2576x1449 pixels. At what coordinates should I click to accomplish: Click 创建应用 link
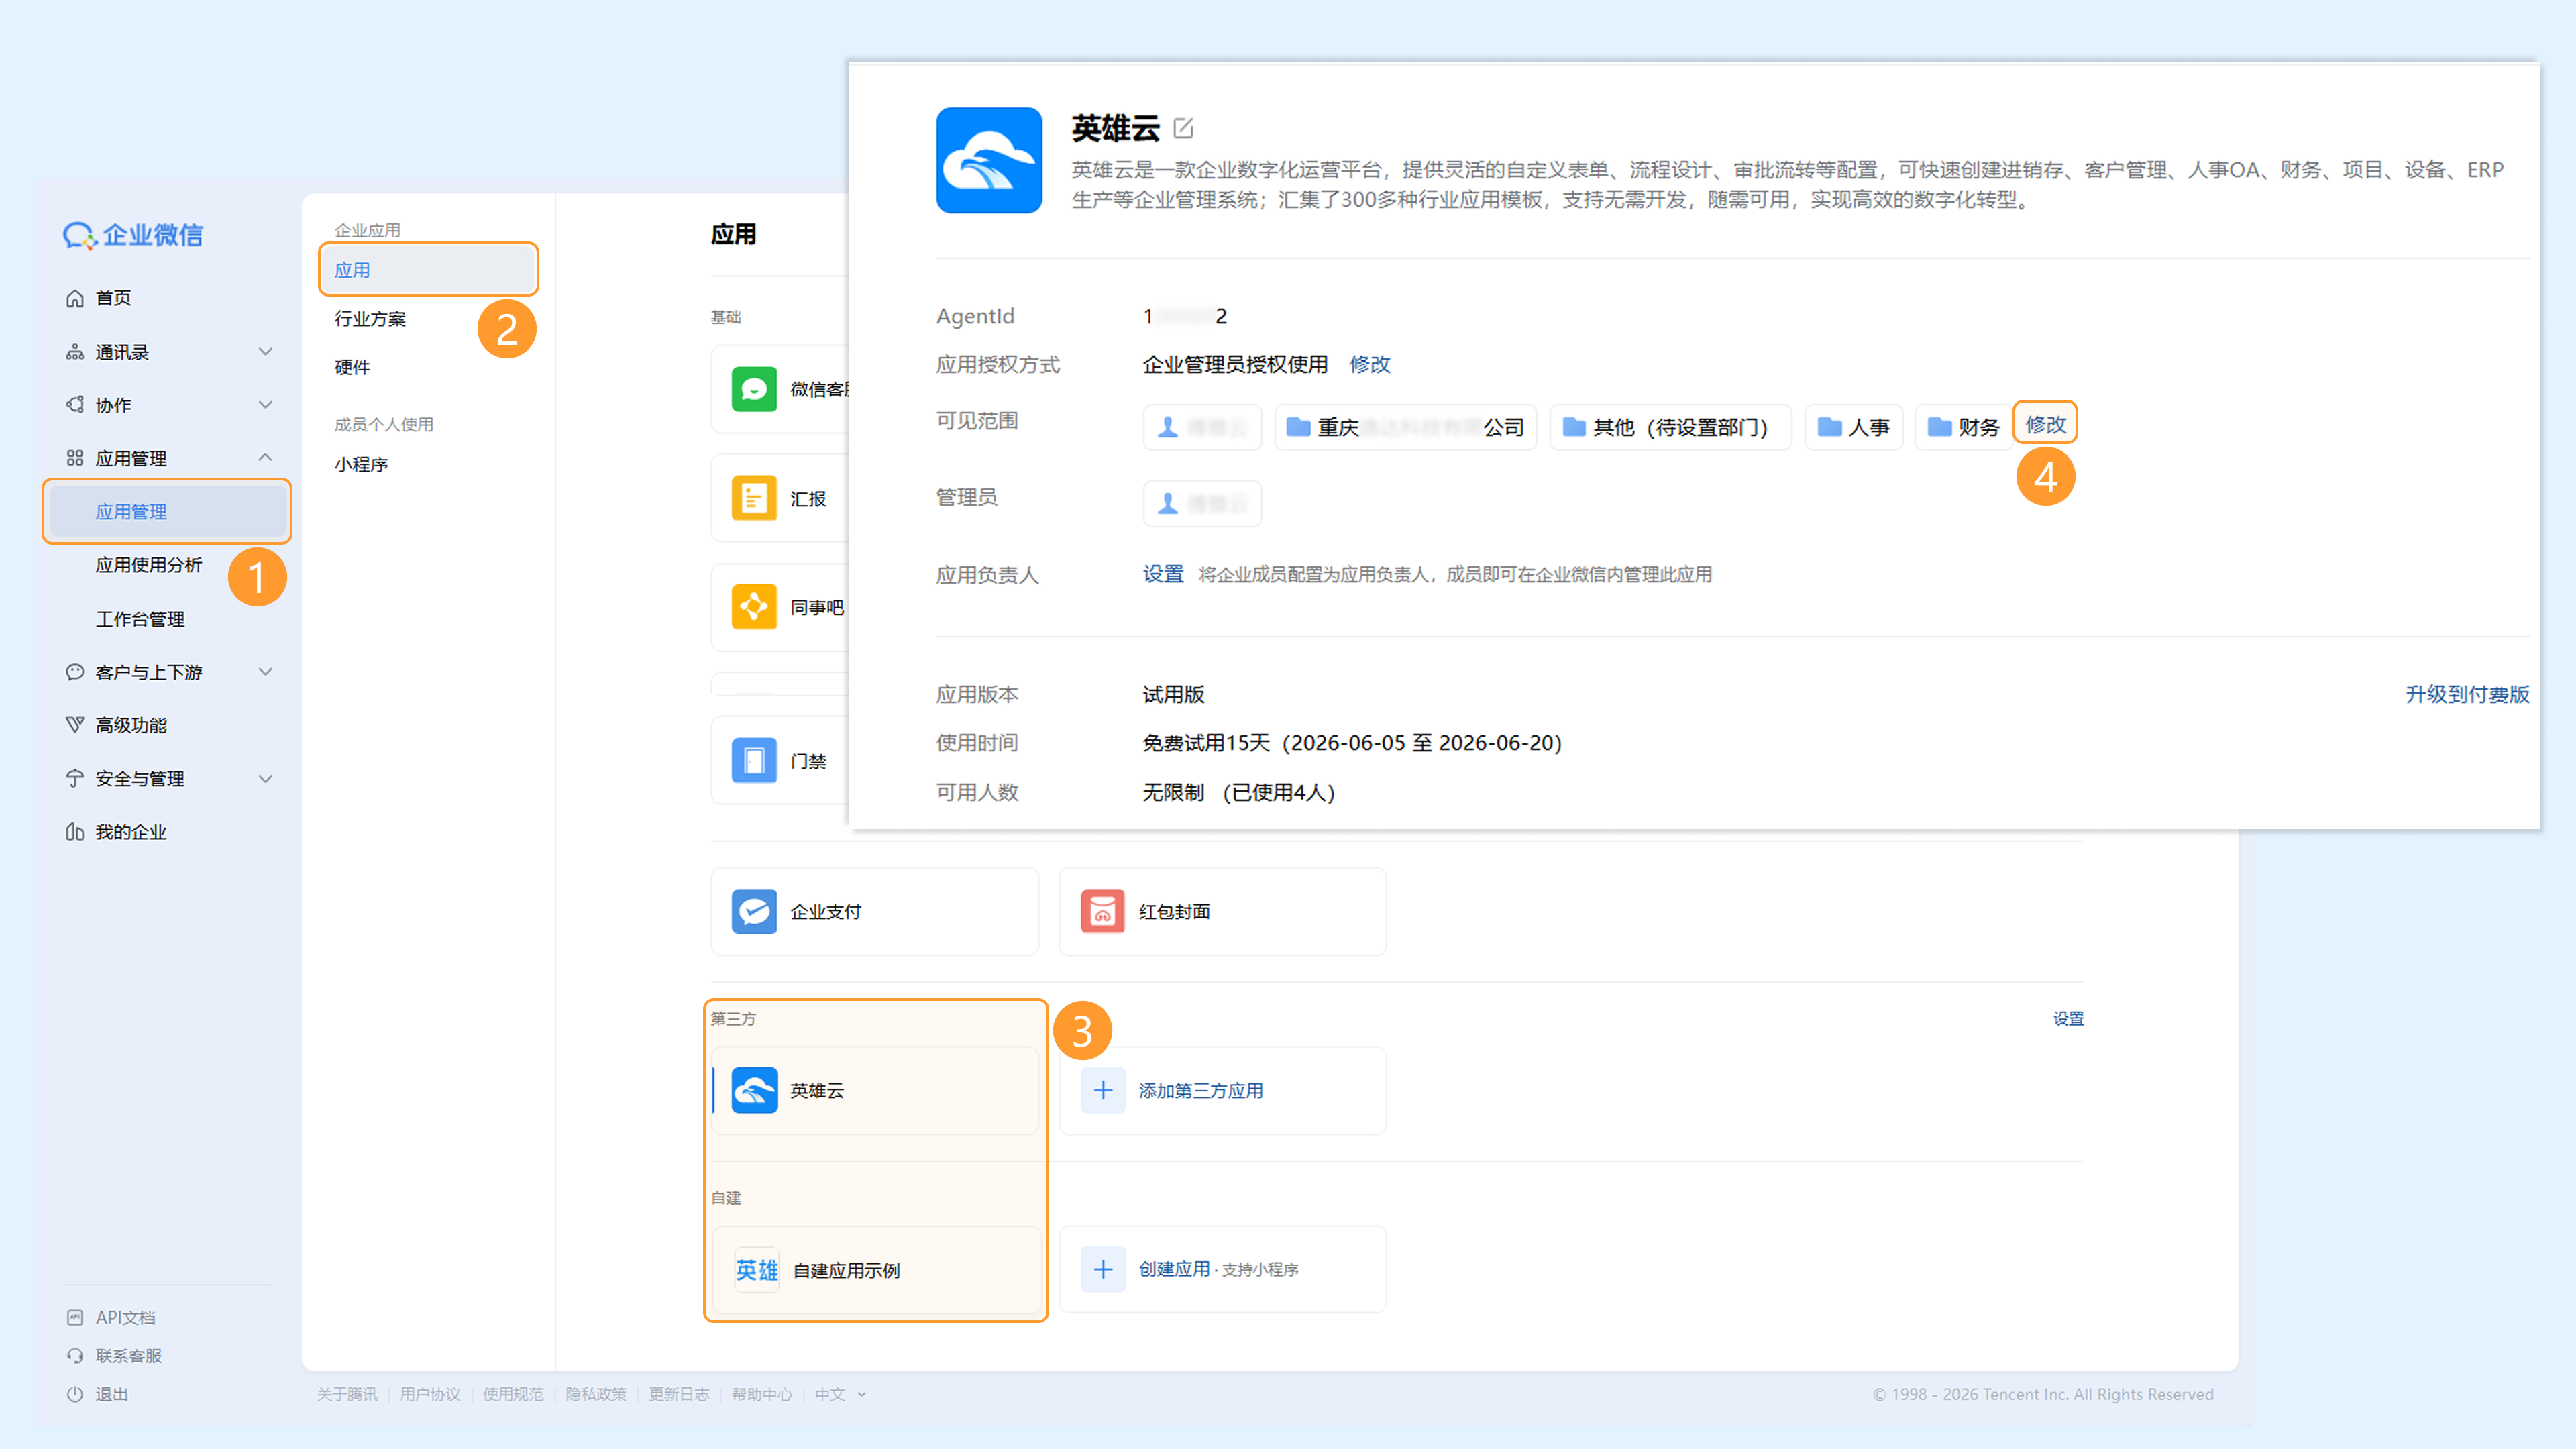1174,1270
